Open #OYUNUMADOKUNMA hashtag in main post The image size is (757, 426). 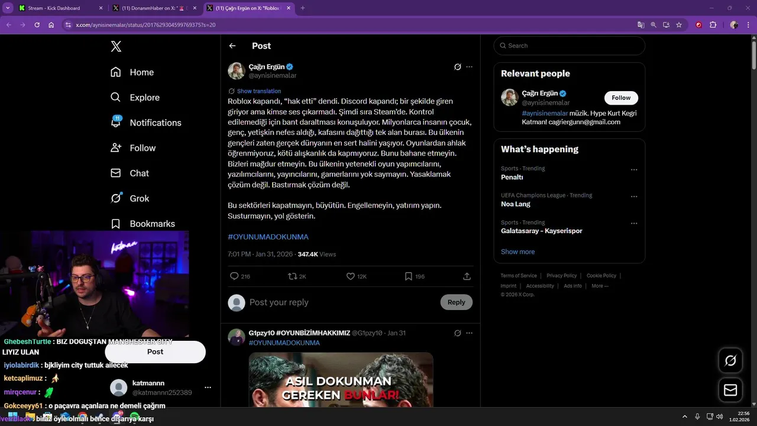click(268, 237)
